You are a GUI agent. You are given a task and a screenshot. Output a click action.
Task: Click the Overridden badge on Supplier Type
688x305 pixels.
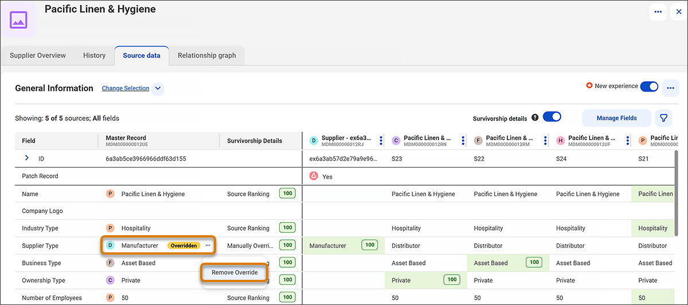click(183, 245)
